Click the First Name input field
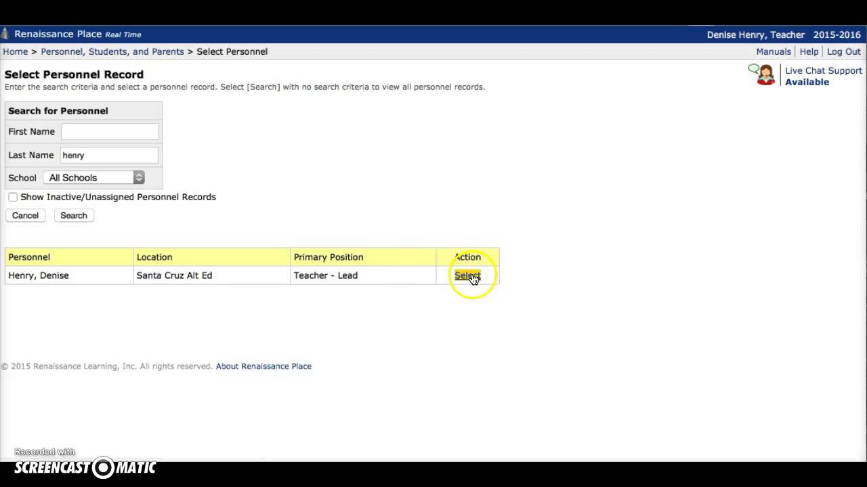Viewport: 867px width, 487px height. pyautogui.click(x=109, y=131)
